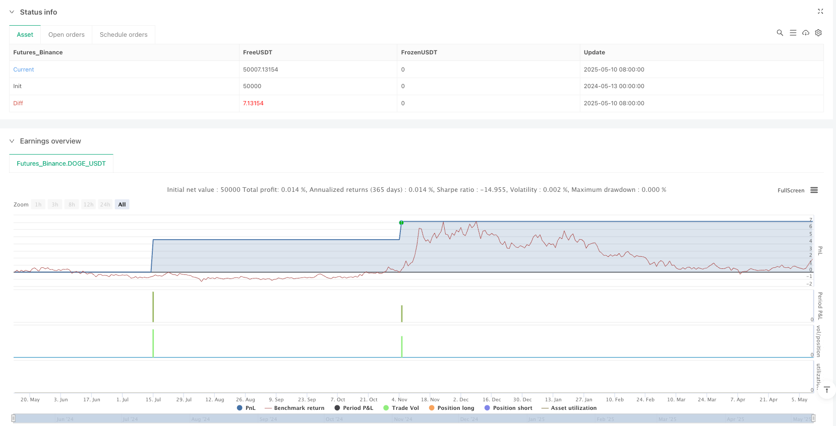
Task: Click the search icon above the asset table
Action: [x=780, y=33]
